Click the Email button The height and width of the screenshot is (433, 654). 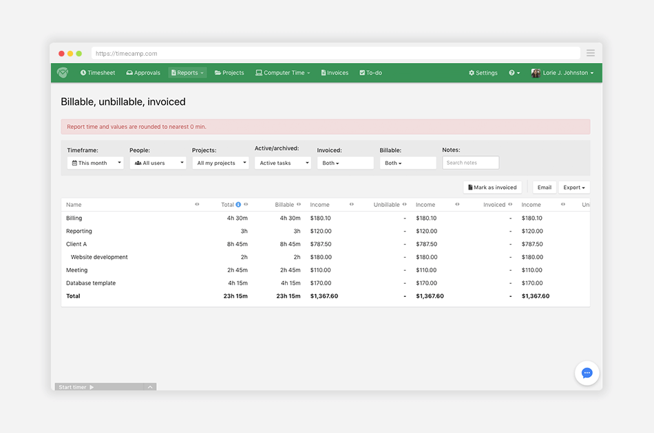pyautogui.click(x=545, y=188)
